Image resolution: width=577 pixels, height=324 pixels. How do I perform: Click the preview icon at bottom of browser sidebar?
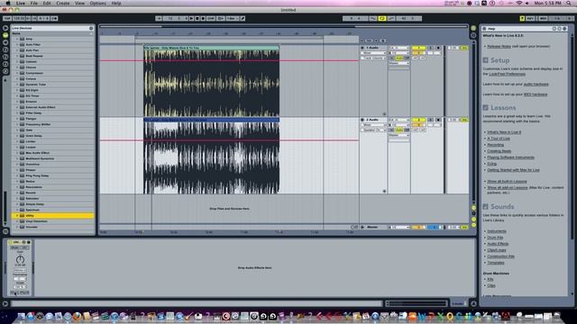[5, 231]
